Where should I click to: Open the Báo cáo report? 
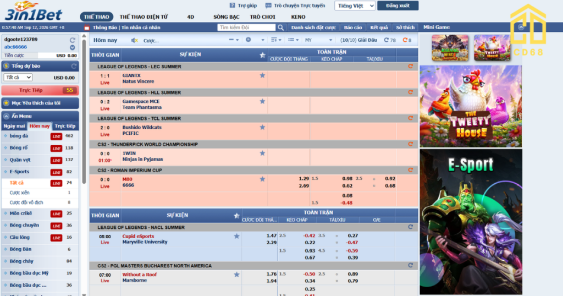coord(353,28)
